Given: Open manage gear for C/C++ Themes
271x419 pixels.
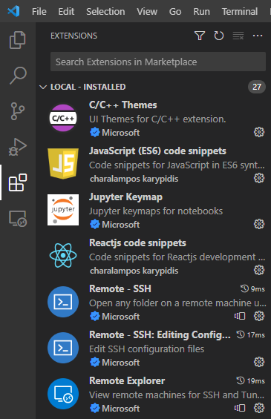Looking at the screenshot, I should [x=259, y=132].
